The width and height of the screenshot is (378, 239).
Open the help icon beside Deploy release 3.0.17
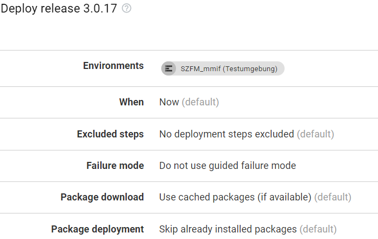click(127, 9)
